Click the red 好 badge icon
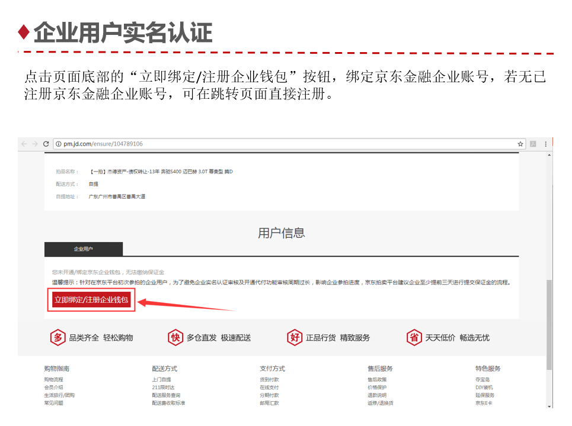 point(295,337)
